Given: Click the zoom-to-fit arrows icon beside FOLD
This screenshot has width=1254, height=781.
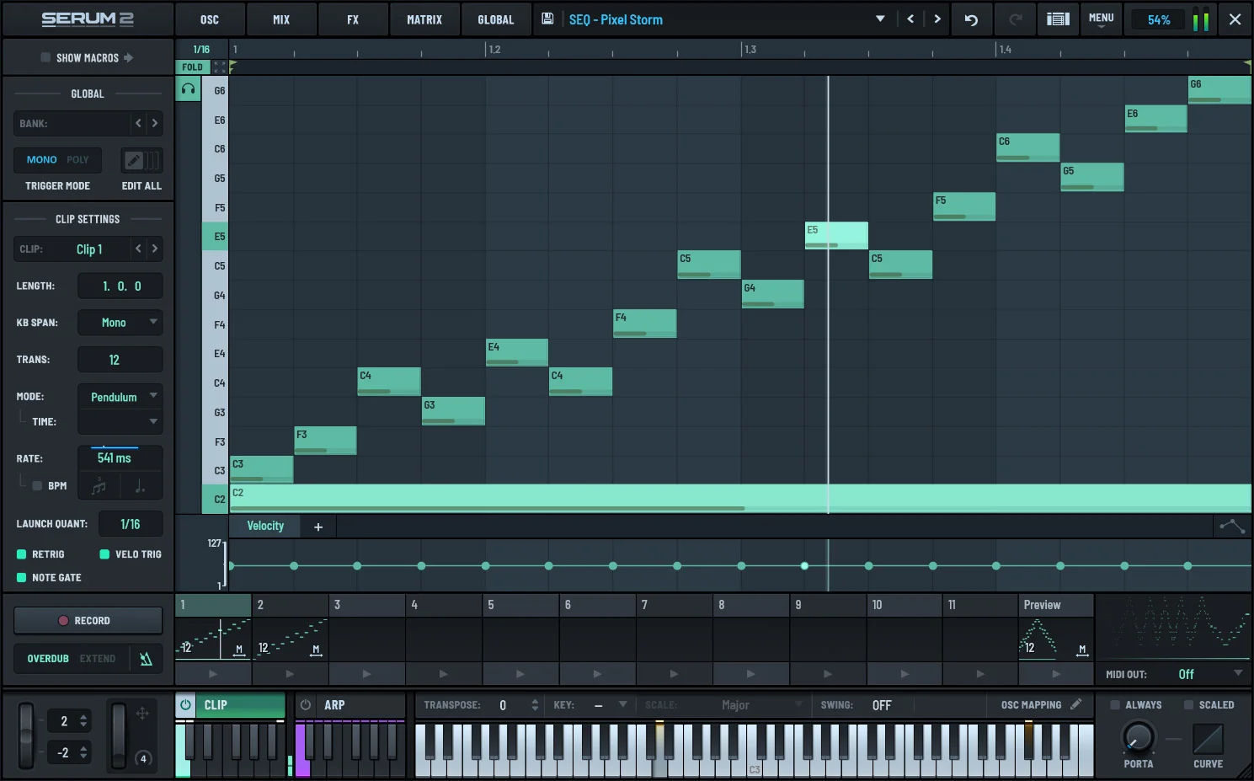Looking at the screenshot, I should point(220,67).
